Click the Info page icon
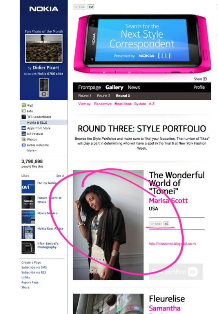 coord(24,111)
